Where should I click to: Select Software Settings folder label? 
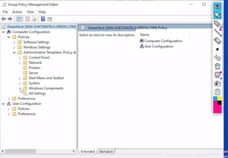37,42
